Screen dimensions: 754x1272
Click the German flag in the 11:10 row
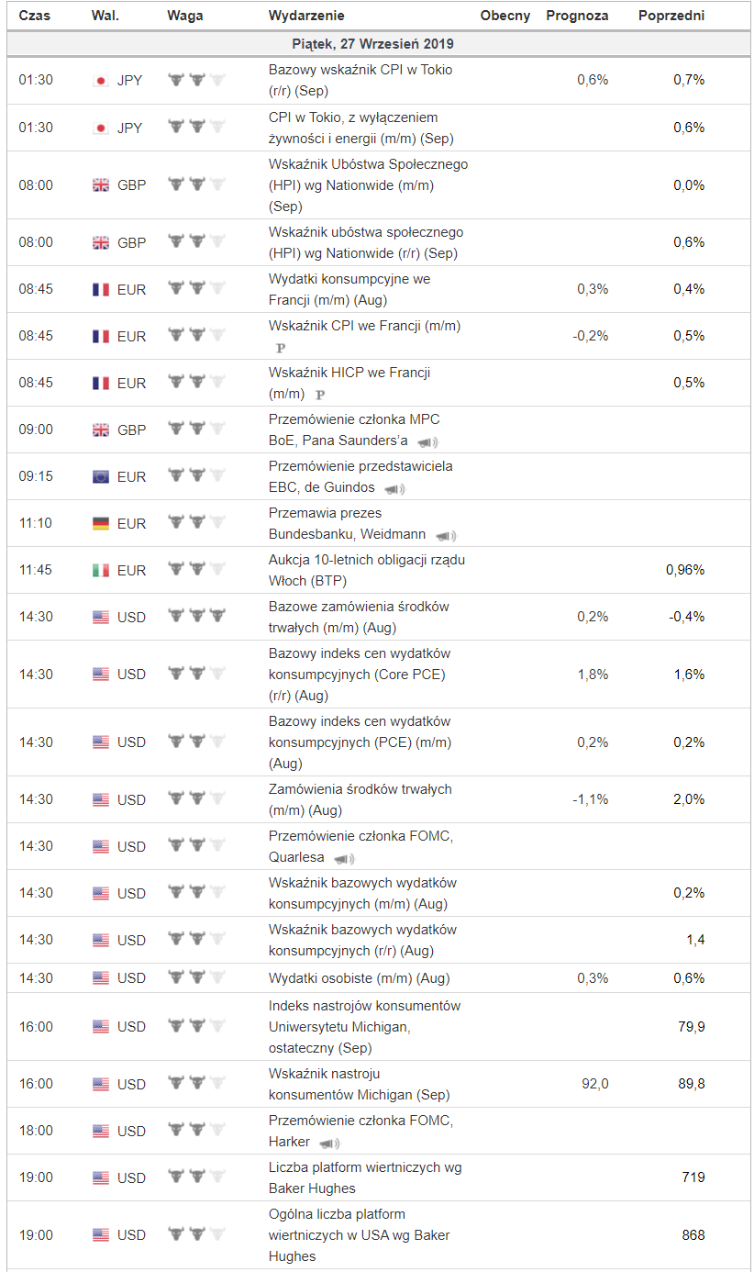101,523
